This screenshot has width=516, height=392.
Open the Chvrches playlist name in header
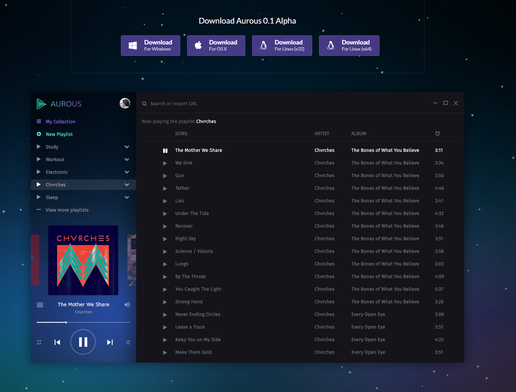pos(206,122)
